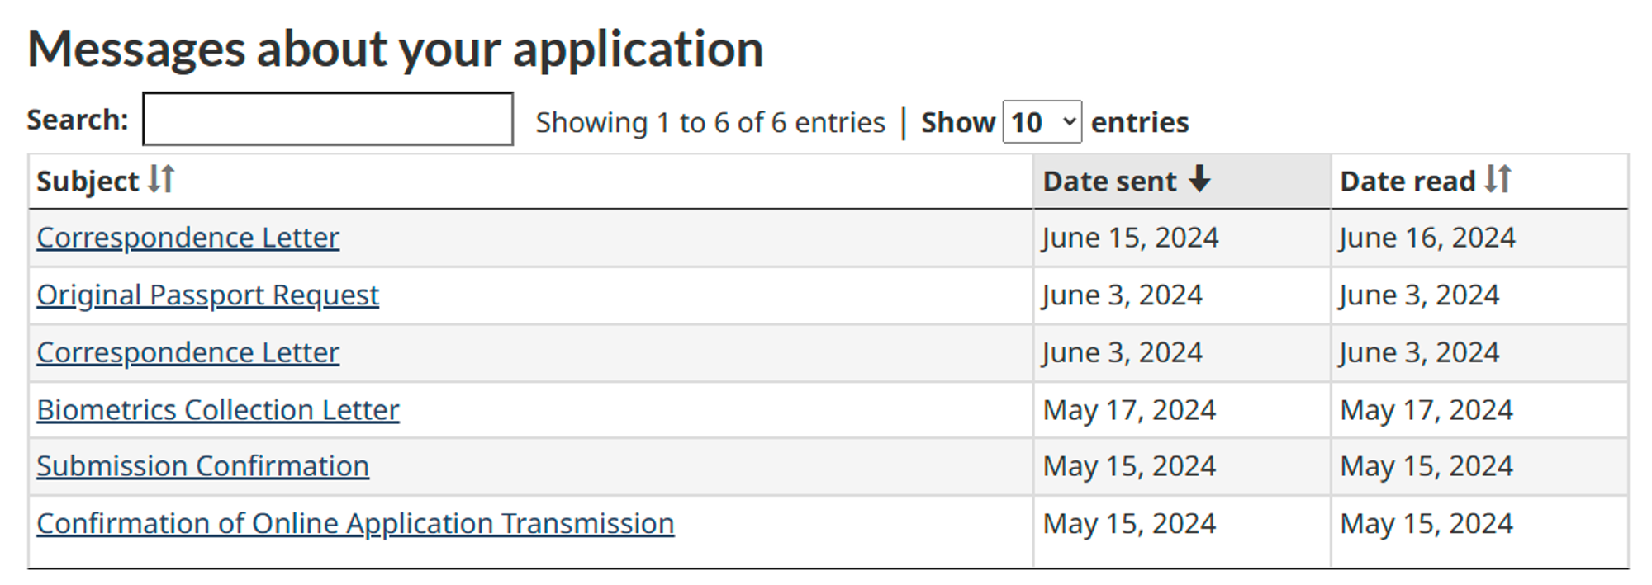The height and width of the screenshot is (585, 1652).
Task: Open the Correspondence Letter sent June 3
Action: point(188,352)
